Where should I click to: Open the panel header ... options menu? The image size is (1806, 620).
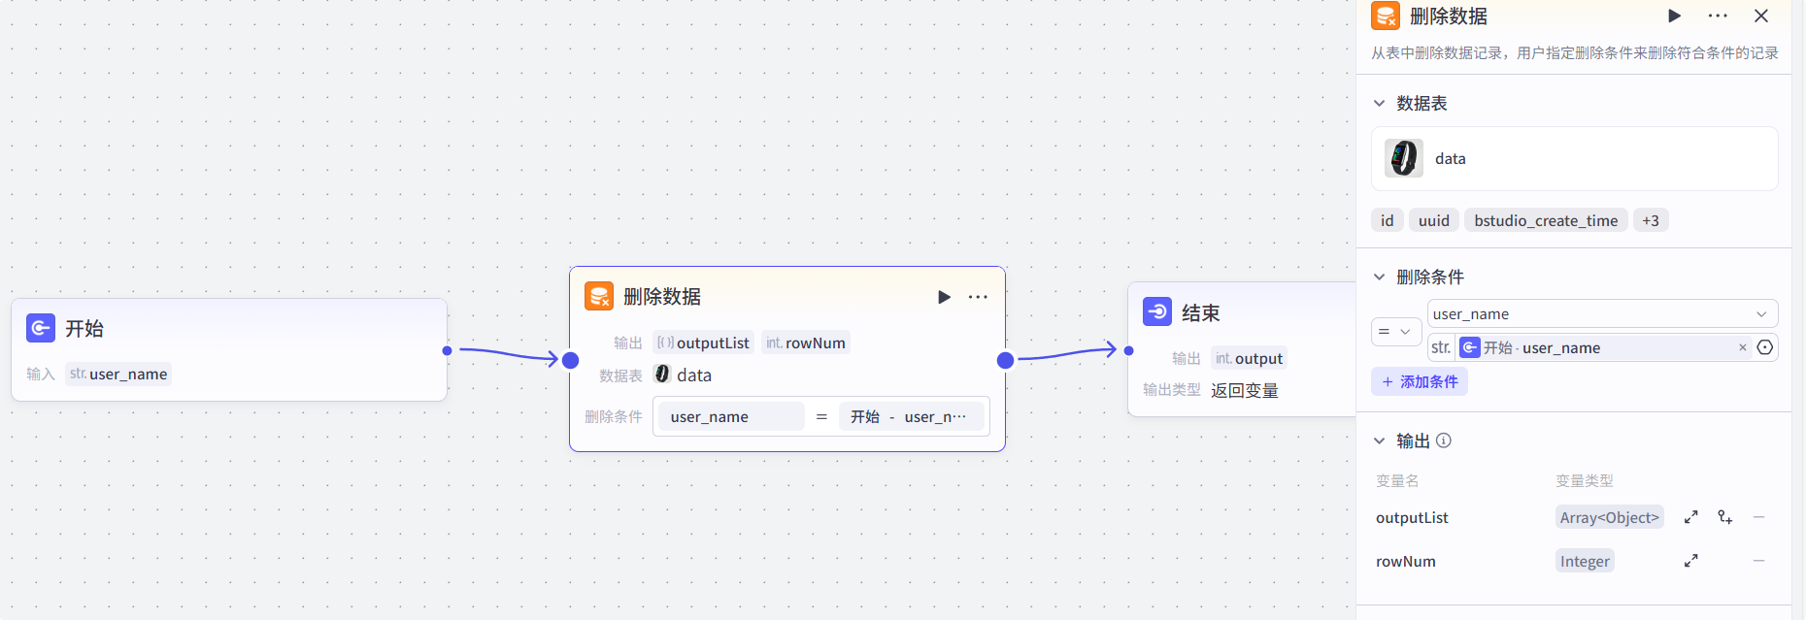coord(1718,16)
